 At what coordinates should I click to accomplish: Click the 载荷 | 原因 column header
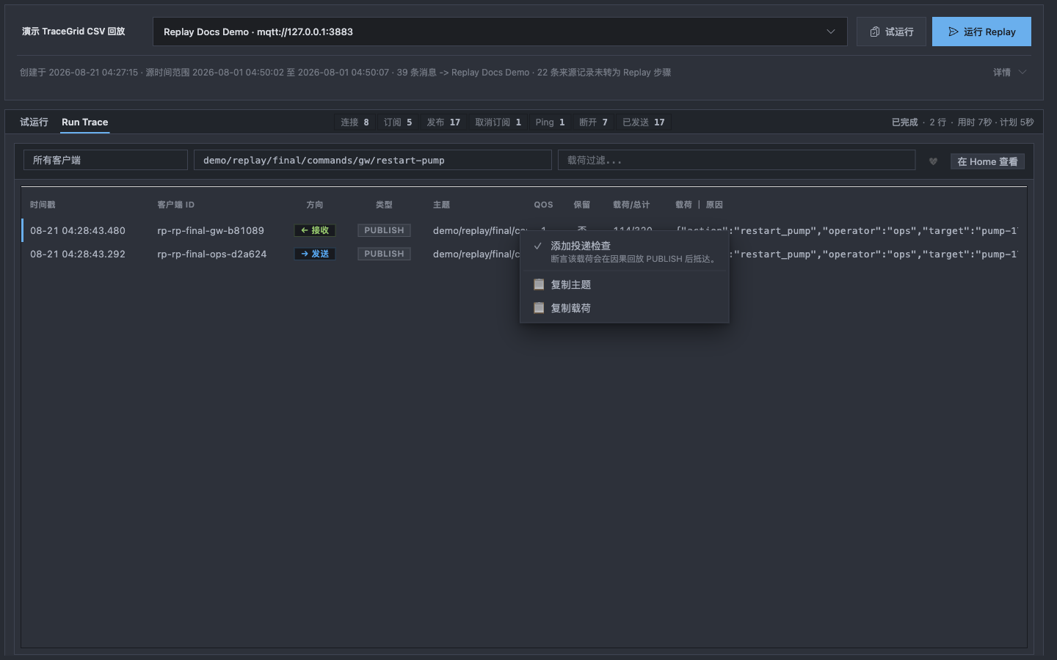coord(699,205)
